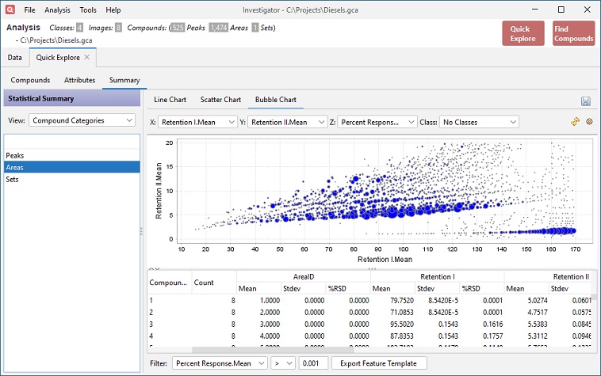Click the Quick Explore red button

point(523,34)
